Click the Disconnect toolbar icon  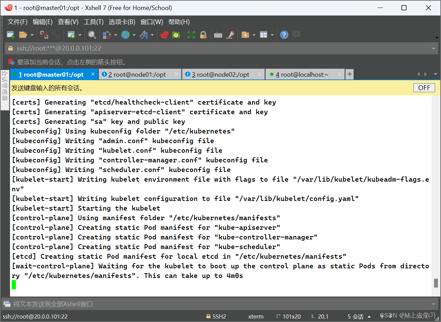pyautogui.click(x=44, y=35)
